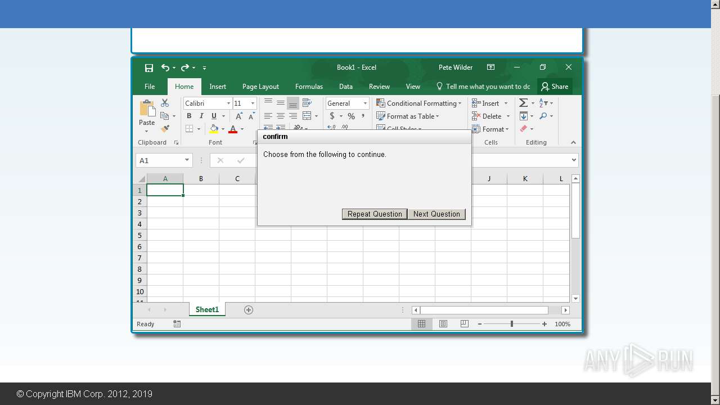The image size is (720, 405).
Task: Open the General number format dropdown
Action: coord(365,103)
